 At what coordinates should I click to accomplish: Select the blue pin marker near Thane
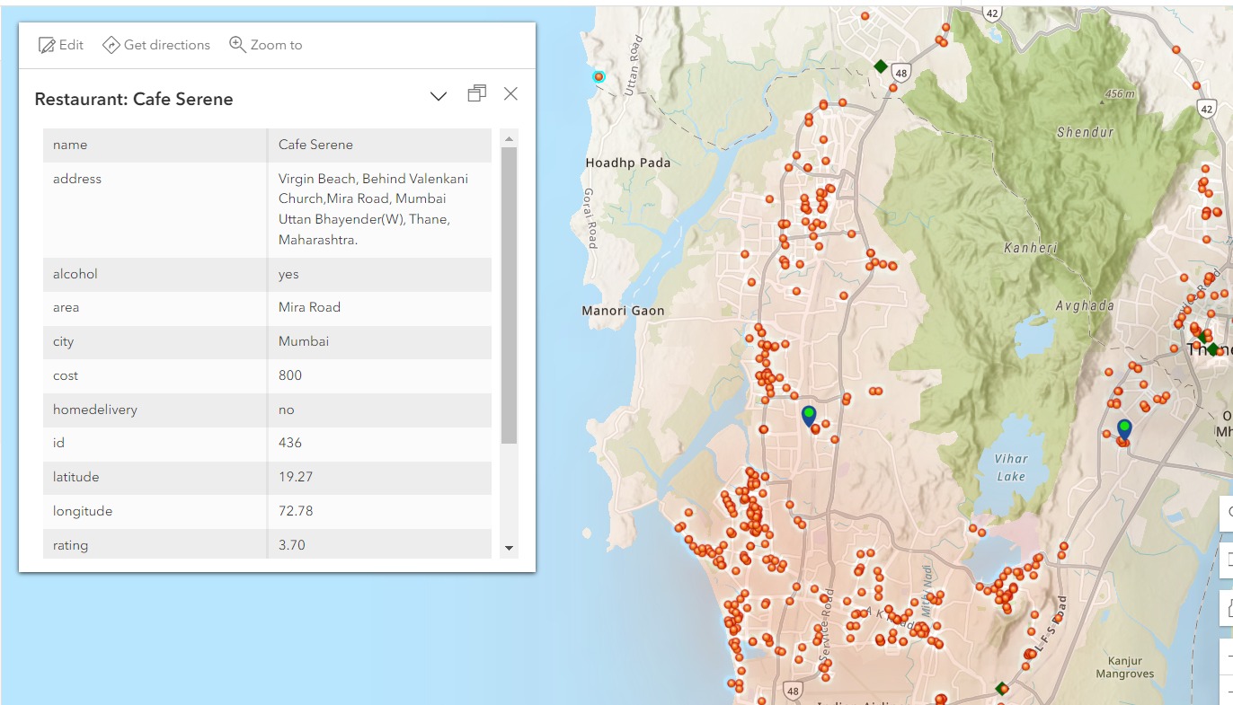1124,429
